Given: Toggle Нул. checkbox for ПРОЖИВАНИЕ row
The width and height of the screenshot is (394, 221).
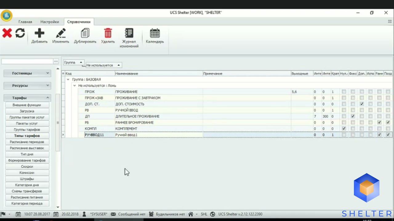Looking at the screenshot, I should (x=344, y=92).
